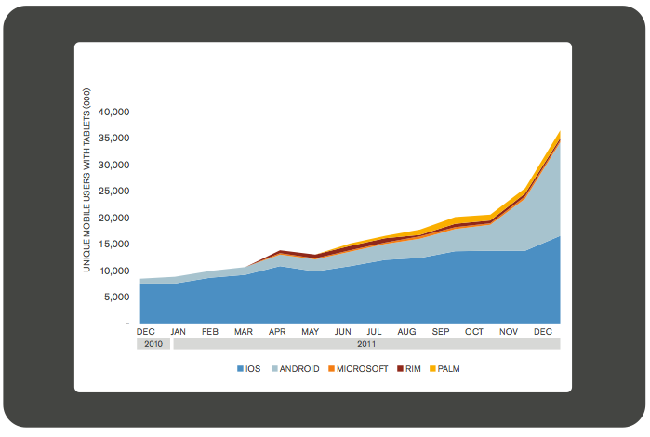Click the 2010 year bar

[153, 344]
